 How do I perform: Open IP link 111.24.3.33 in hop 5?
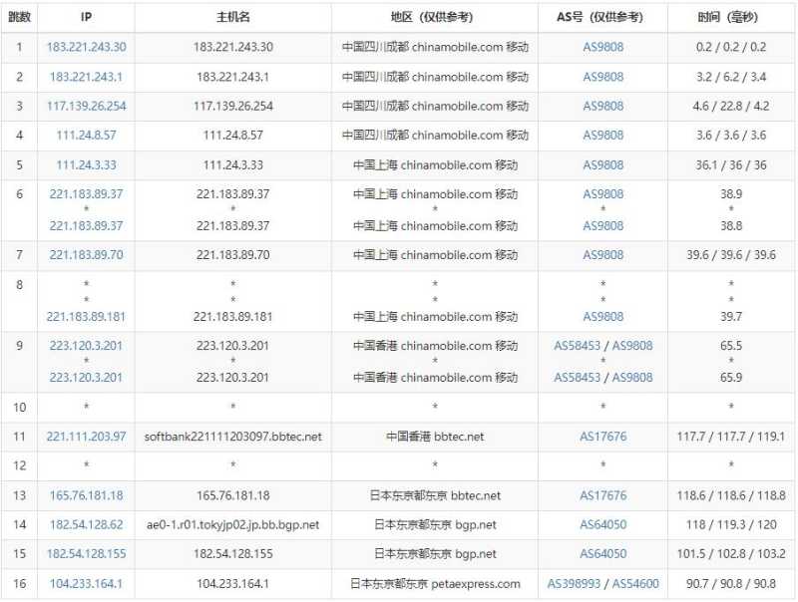coord(86,164)
